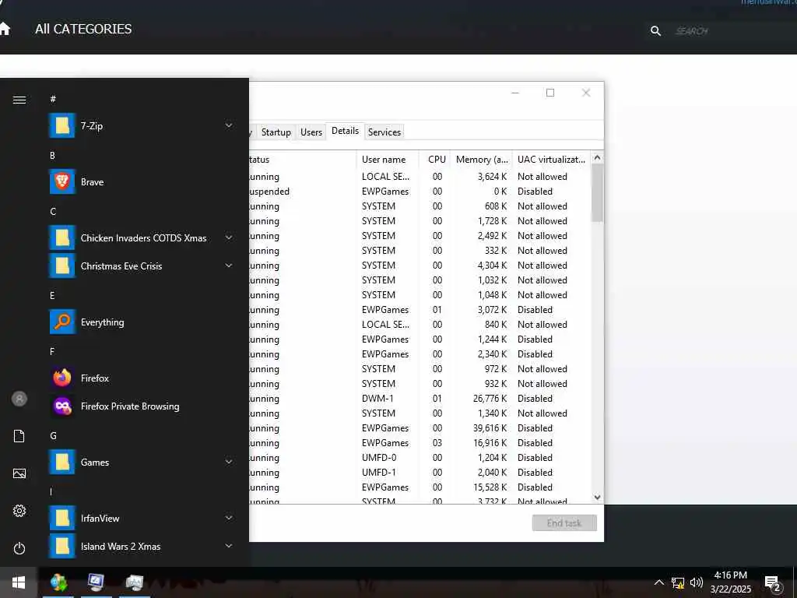
Task: Expand the Games folder chevron
Action: click(230, 462)
